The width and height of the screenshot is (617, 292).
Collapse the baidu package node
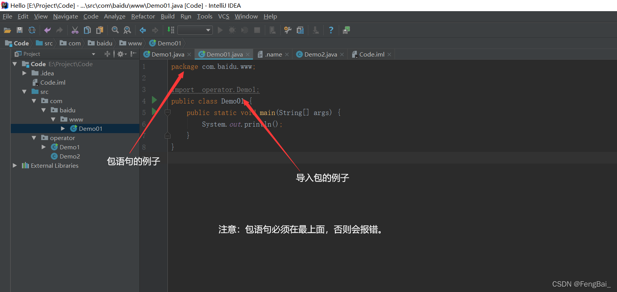pyautogui.click(x=43, y=110)
